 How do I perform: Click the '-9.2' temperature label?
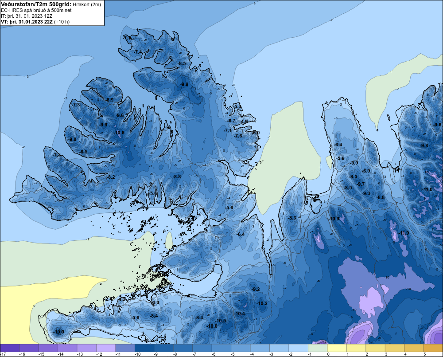tap(256, 289)
